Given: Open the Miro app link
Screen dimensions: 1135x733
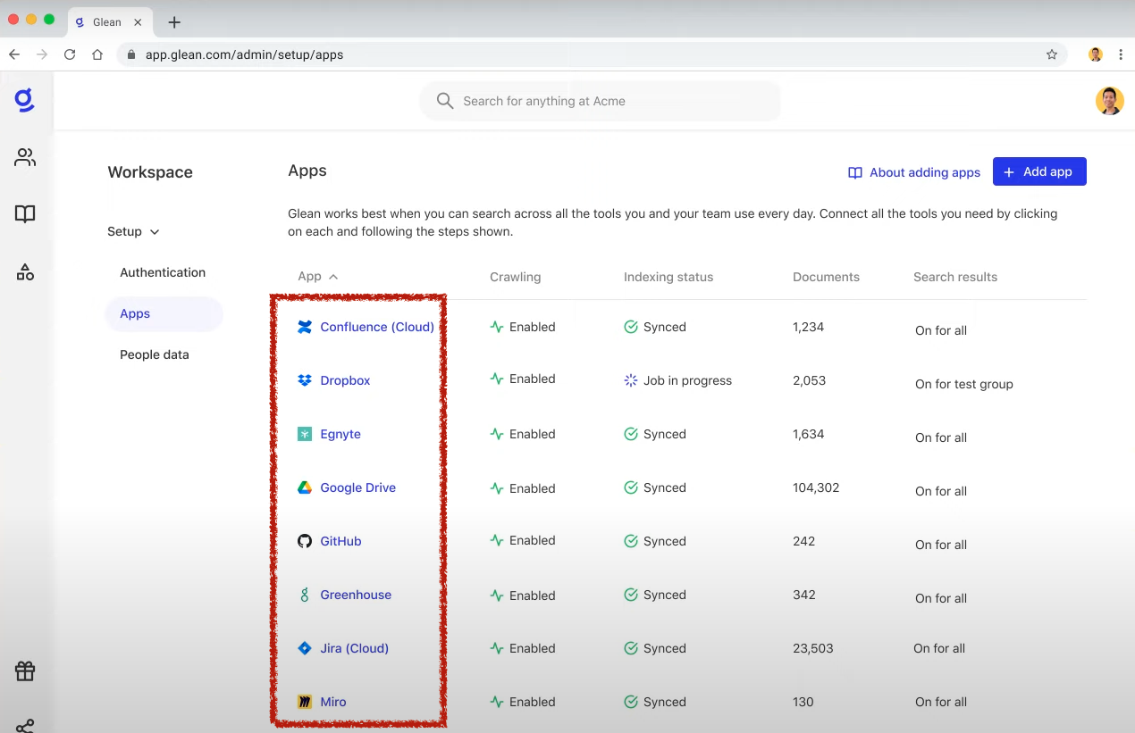Looking at the screenshot, I should point(332,702).
